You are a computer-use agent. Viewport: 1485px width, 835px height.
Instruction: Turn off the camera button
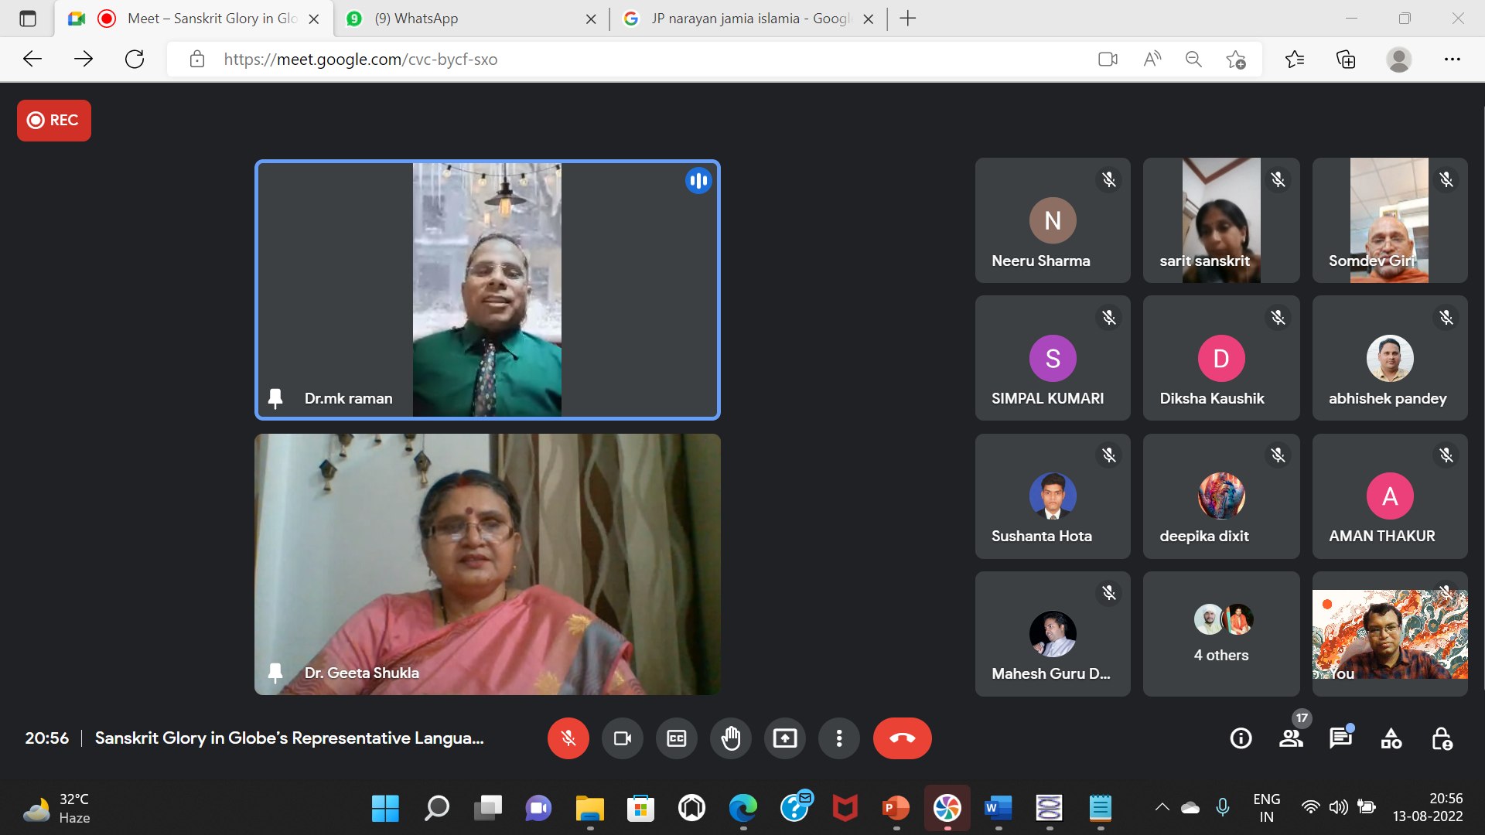[622, 738]
